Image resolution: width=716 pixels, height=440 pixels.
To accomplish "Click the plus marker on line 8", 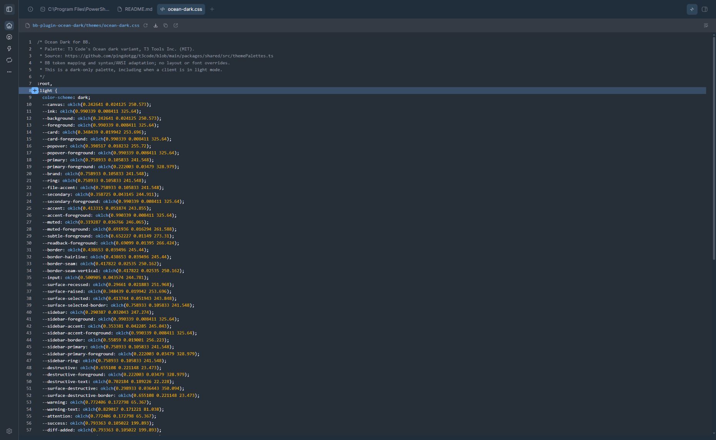I will [x=35, y=90].
